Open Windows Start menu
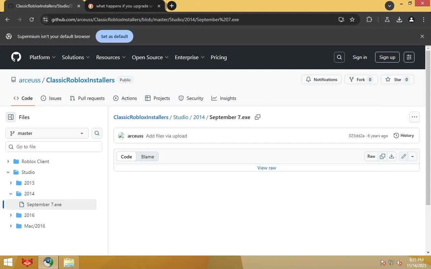 coord(8,262)
